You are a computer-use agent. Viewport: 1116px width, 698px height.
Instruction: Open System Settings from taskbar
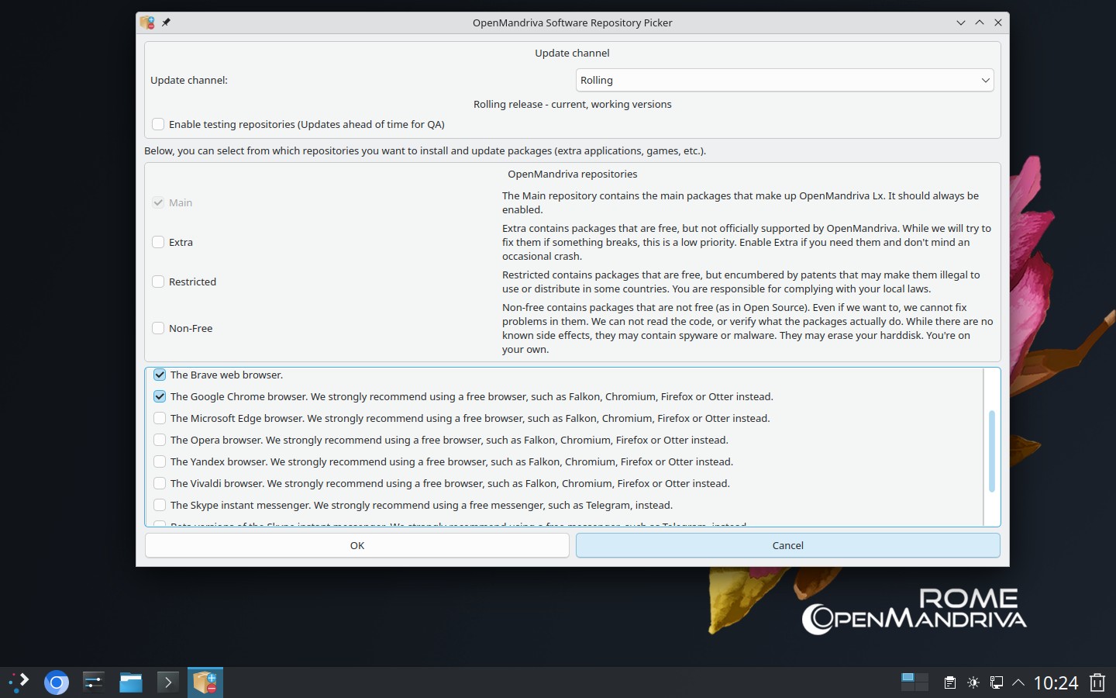(93, 682)
